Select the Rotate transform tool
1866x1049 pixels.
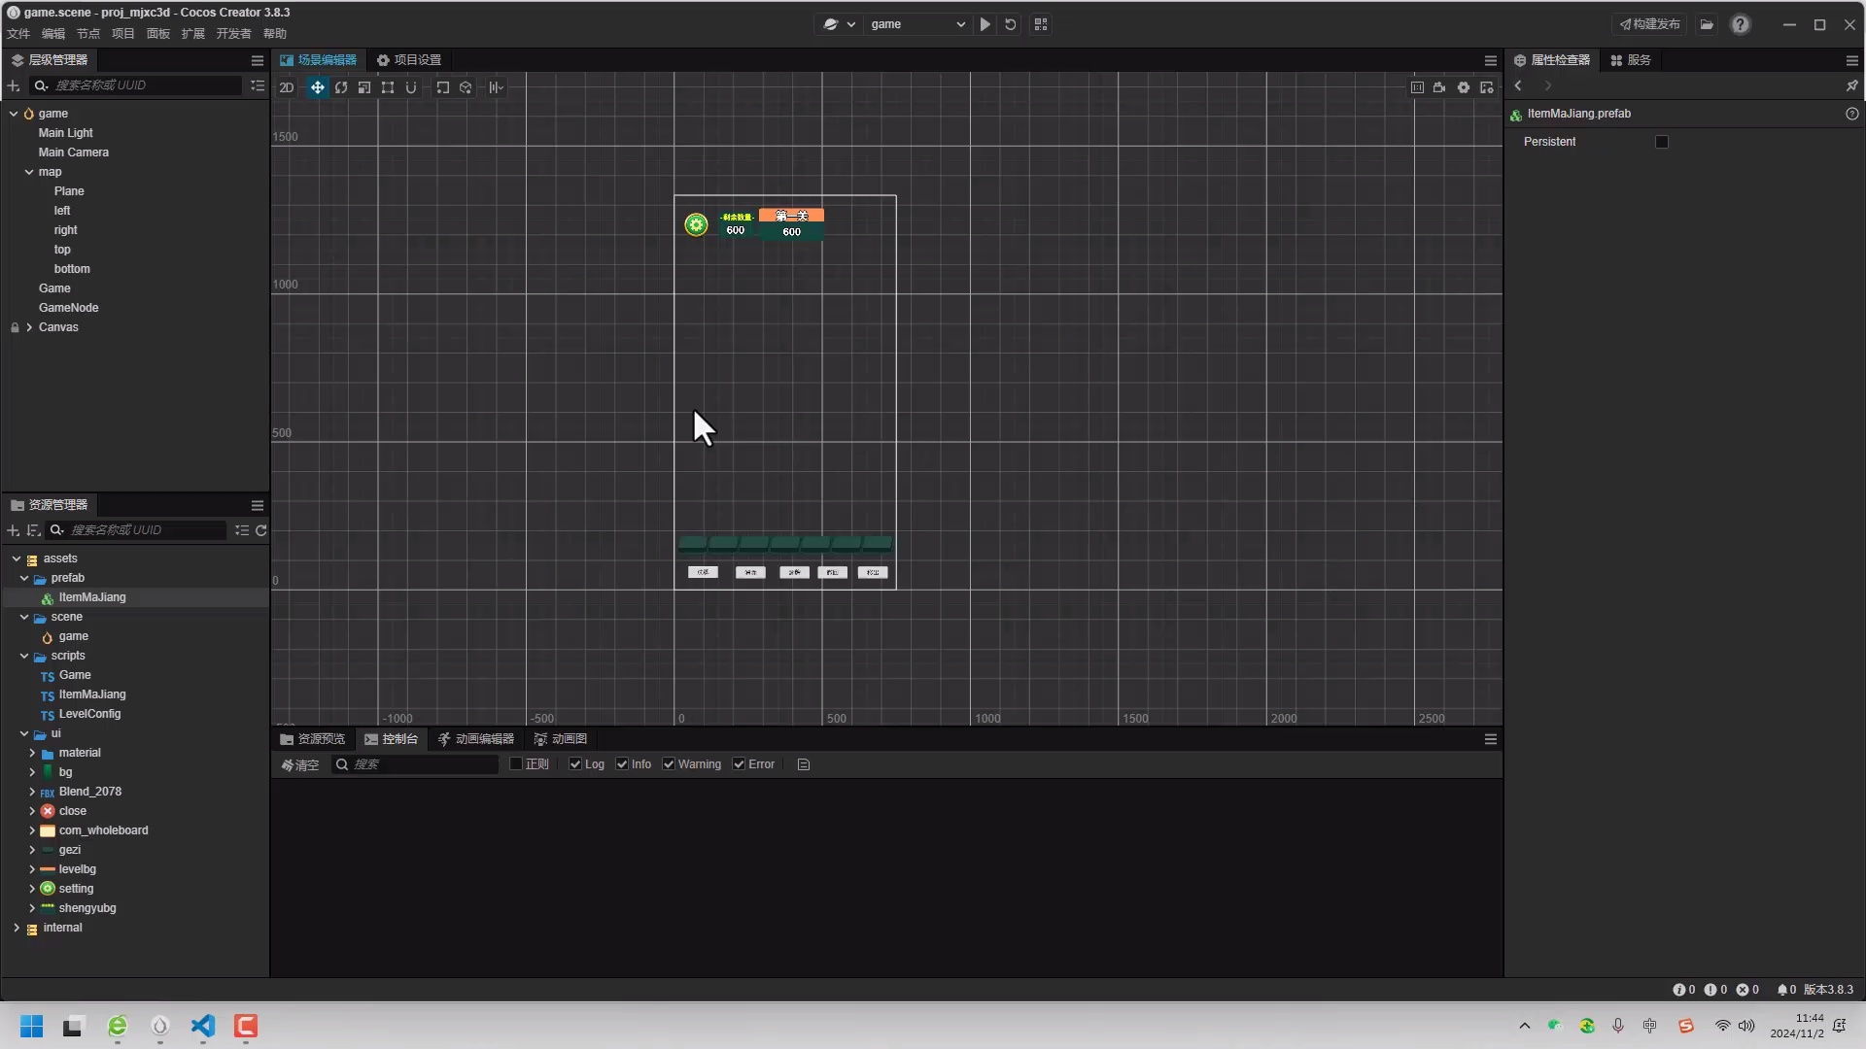(x=341, y=86)
